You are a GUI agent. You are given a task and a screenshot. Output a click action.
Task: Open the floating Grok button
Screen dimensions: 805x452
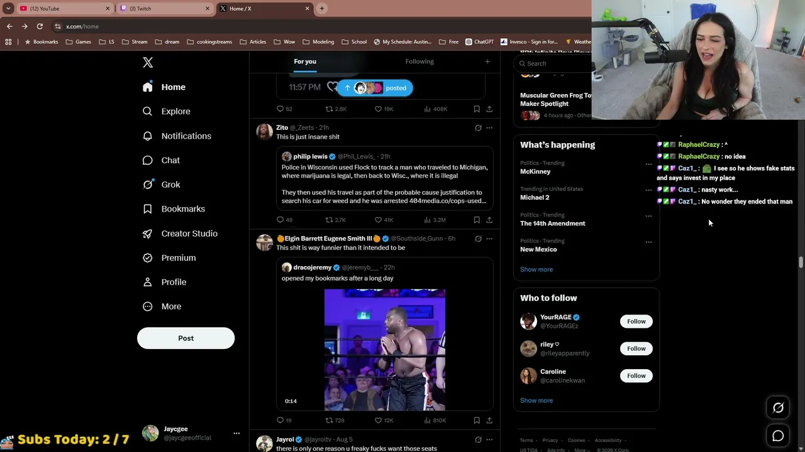[x=778, y=408]
